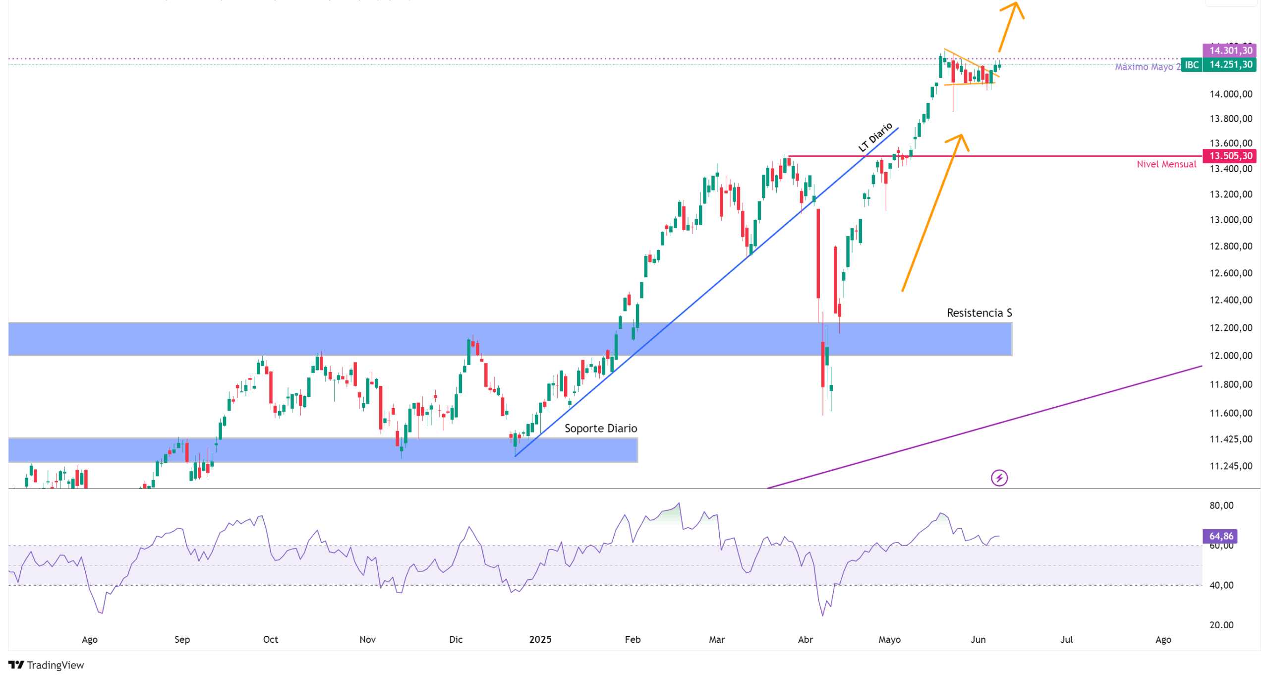Image resolution: width=1269 pixels, height=679 pixels.
Task: Select the 'Resistencia S' zone label
Action: [x=979, y=313]
